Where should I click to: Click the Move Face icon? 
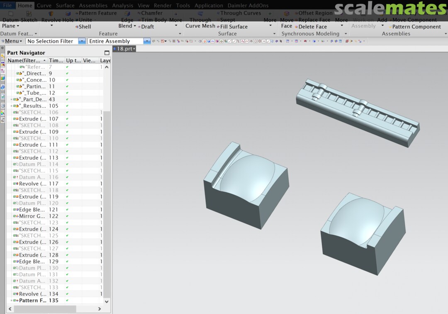[x=287, y=14]
